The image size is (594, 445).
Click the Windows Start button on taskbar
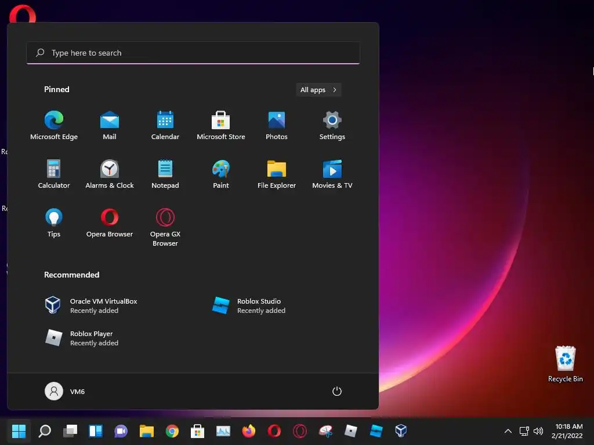[19, 431]
